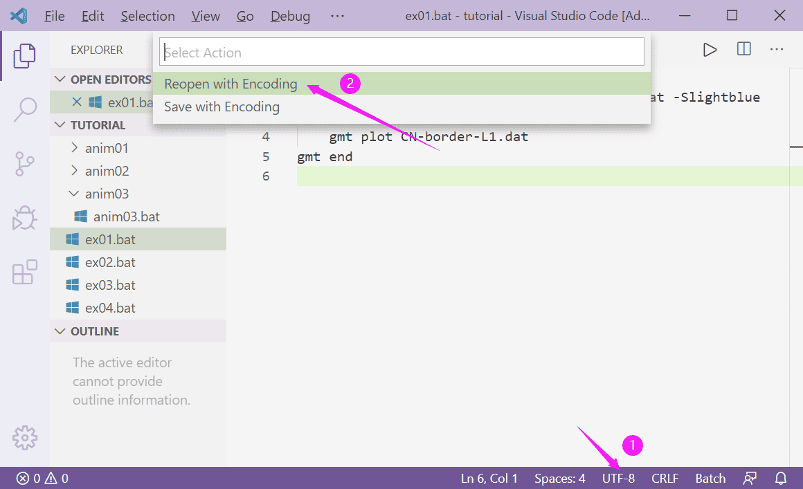Open the Edit menu
Viewport: 803px width, 489px height.
(x=93, y=16)
